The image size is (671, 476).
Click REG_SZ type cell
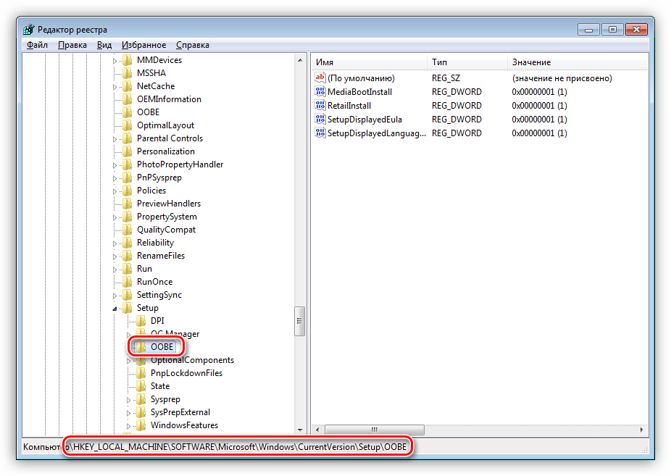click(446, 78)
